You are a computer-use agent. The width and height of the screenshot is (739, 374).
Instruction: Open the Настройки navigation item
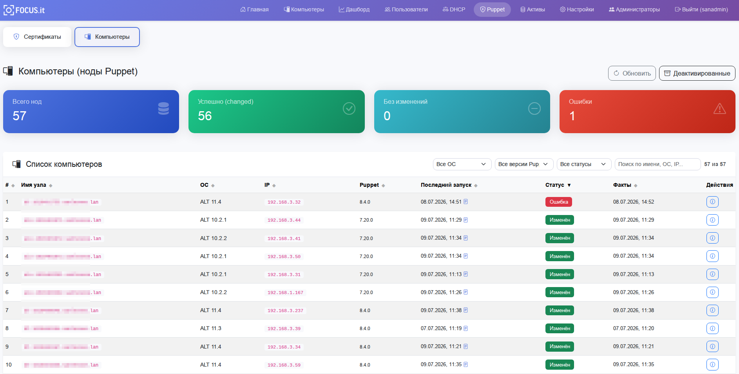577,9
